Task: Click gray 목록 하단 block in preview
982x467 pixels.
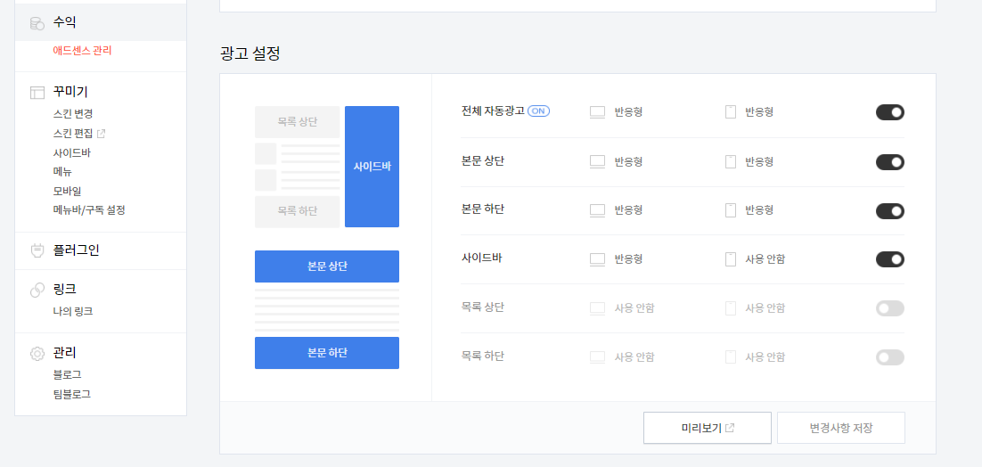Action: [298, 211]
